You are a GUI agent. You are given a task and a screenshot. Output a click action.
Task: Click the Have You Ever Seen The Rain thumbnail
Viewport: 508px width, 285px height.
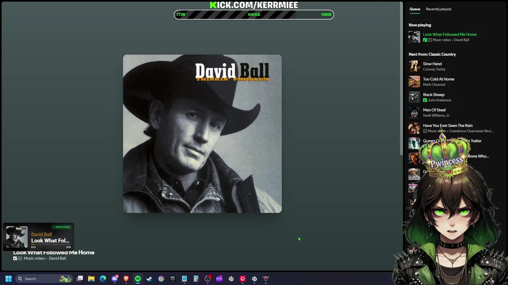pyautogui.click(x=414, y=128)
